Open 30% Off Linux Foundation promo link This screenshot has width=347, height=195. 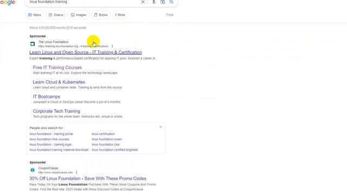coord(88,178)
